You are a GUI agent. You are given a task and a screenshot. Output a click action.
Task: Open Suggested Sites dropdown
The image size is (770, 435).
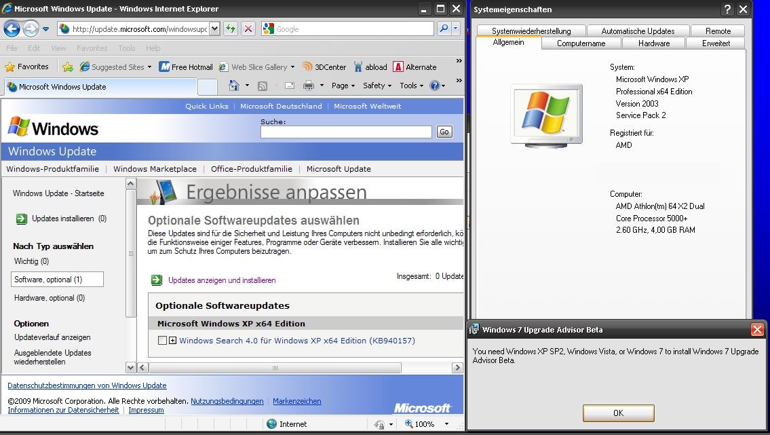tap(149, 67)
